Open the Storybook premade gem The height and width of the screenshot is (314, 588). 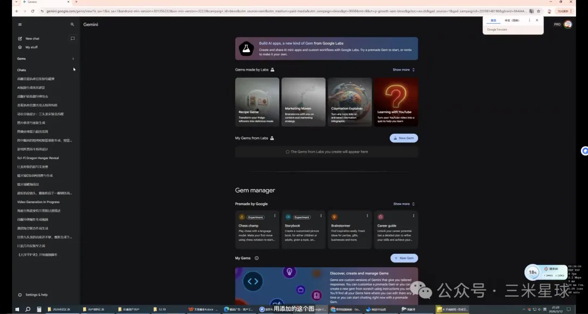(303, 230)
